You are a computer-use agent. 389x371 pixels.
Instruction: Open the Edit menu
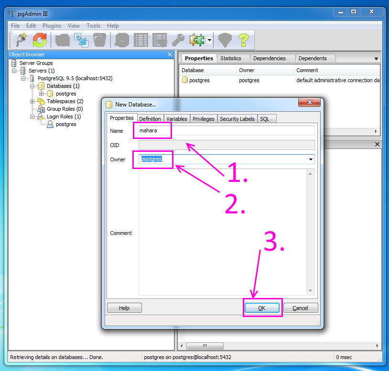point(31,26)
